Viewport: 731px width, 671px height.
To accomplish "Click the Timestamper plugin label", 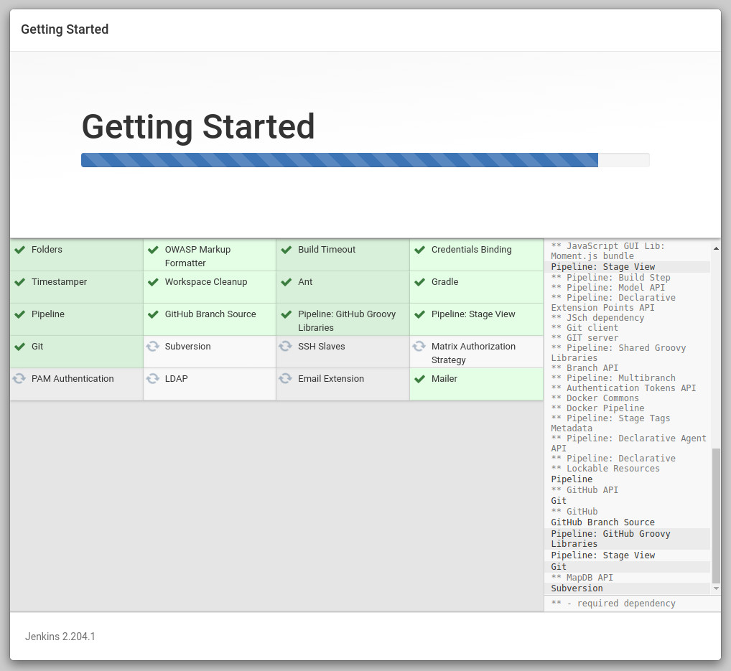I will point(59,282).
